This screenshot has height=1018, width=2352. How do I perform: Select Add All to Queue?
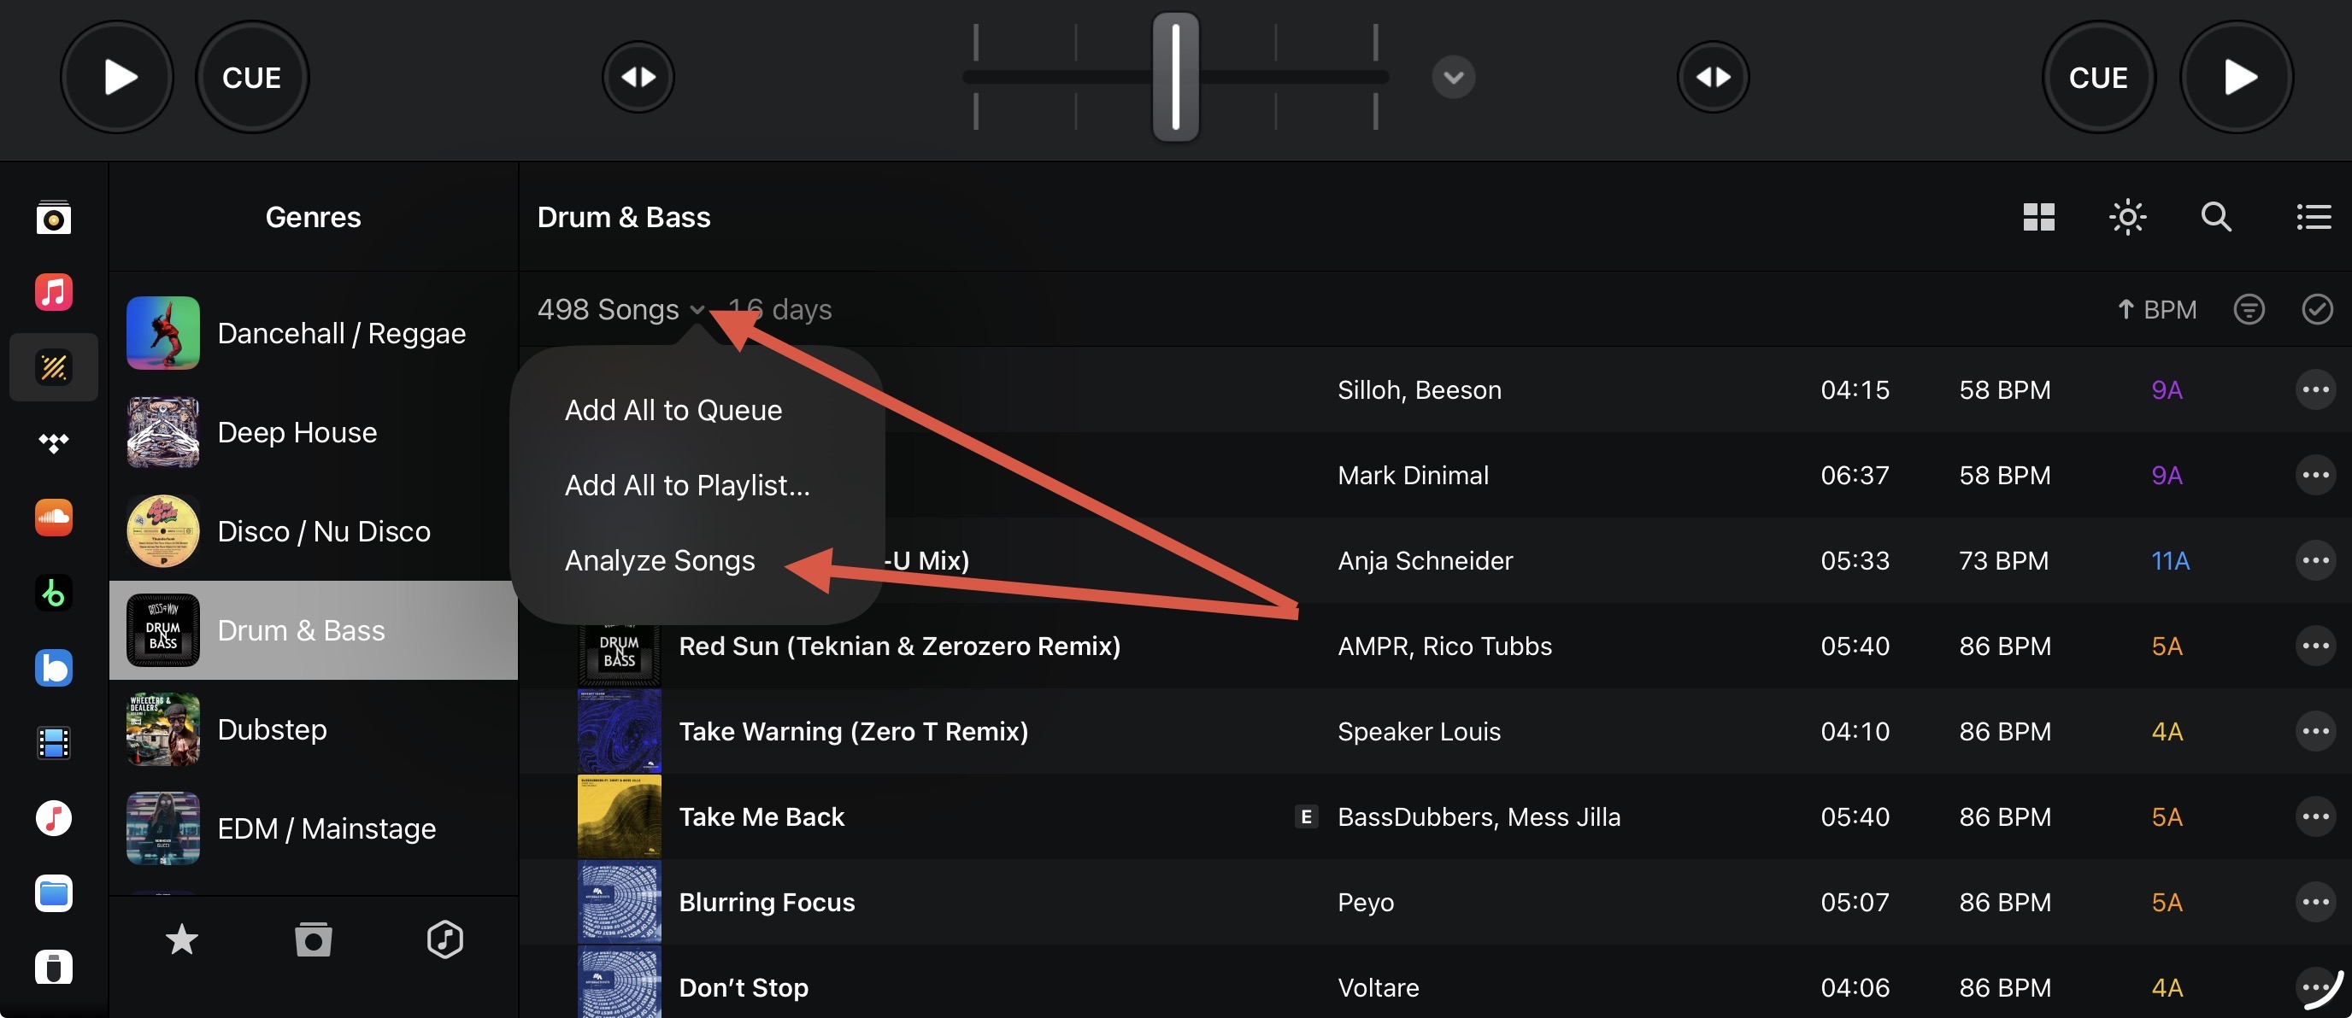673,411
